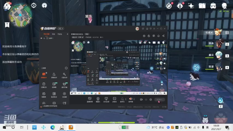
Task: Open the game adventurer handbook icon
Action: pyautogui.click(x=202, y=6)
